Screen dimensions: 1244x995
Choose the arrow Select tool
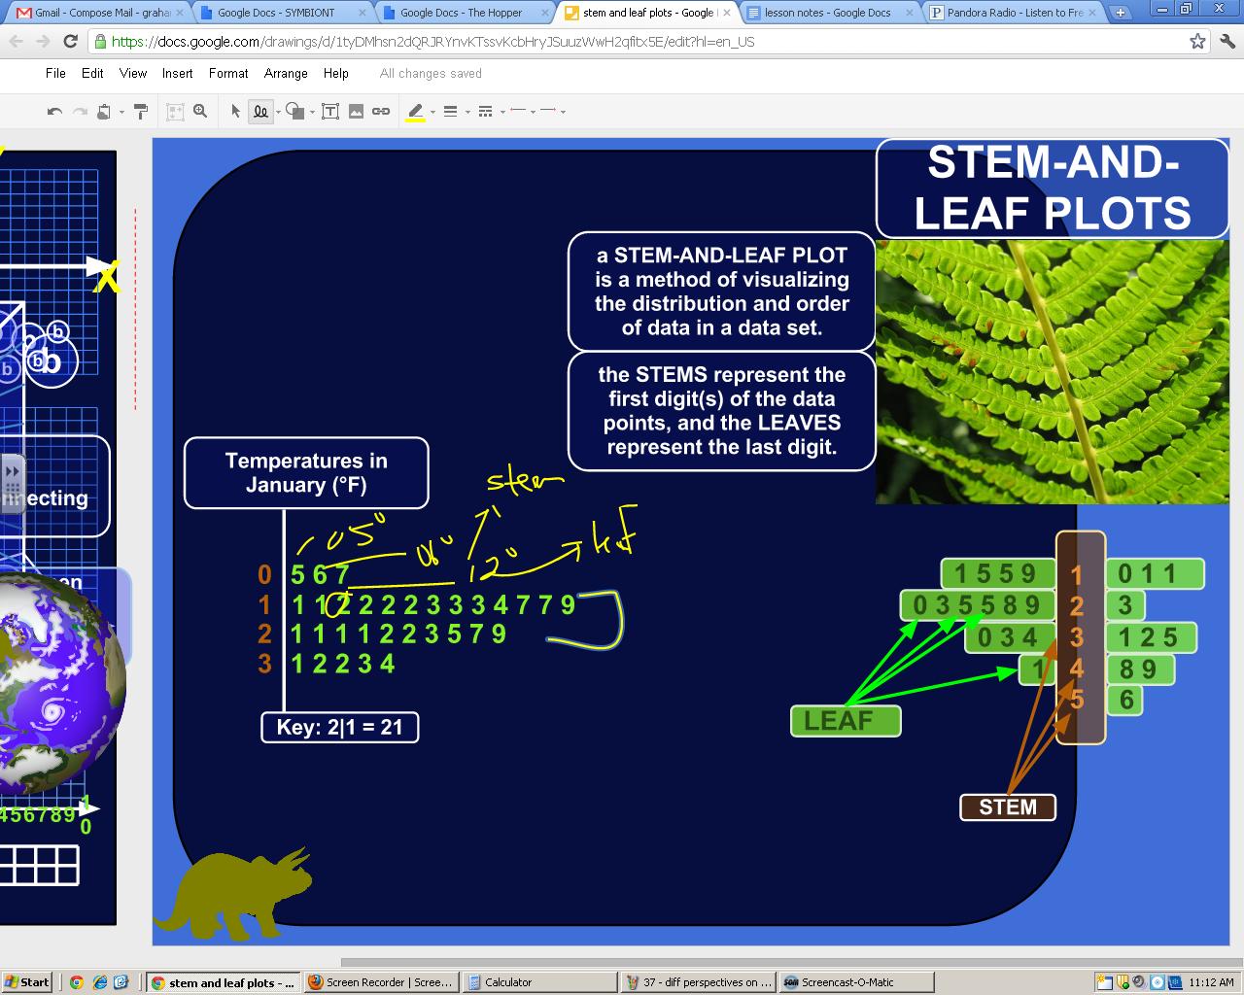(235, 112)
